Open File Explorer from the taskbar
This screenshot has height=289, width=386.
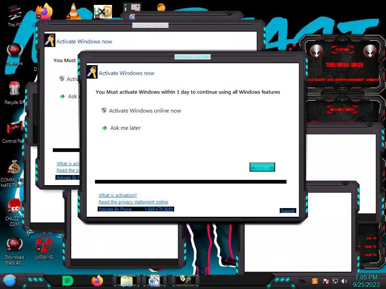tap(127, 281)
